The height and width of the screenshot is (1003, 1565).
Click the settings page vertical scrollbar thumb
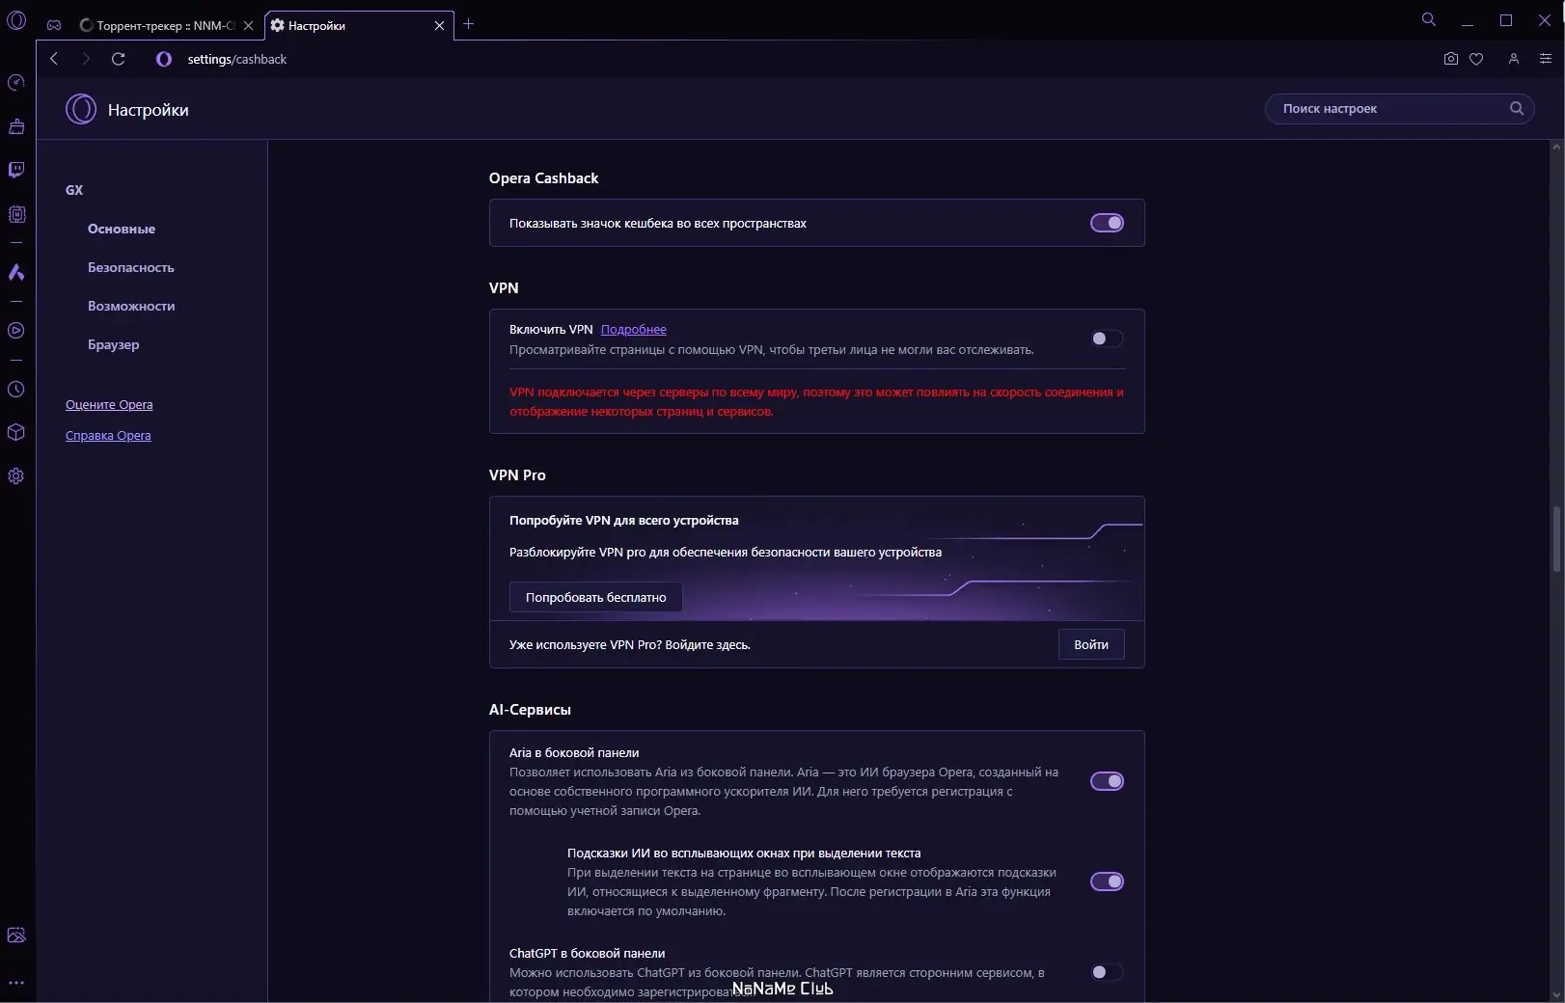(x=1556, y=538)
